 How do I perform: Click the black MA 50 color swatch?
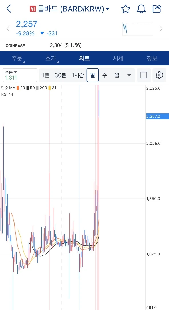click(x=27, y=88)
